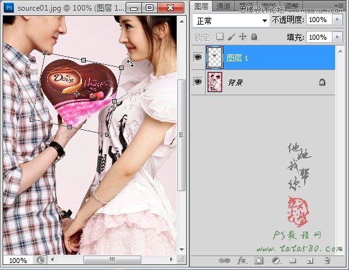Open the 不透明度 opacity slider arrow
This screenshot has width=349, height=270.
tap(337, 20)
